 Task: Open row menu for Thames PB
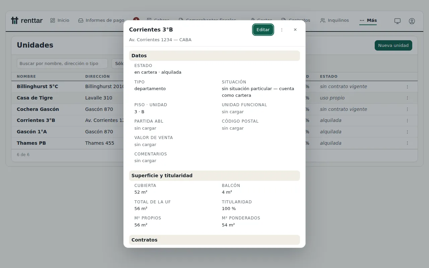(408, 143)
